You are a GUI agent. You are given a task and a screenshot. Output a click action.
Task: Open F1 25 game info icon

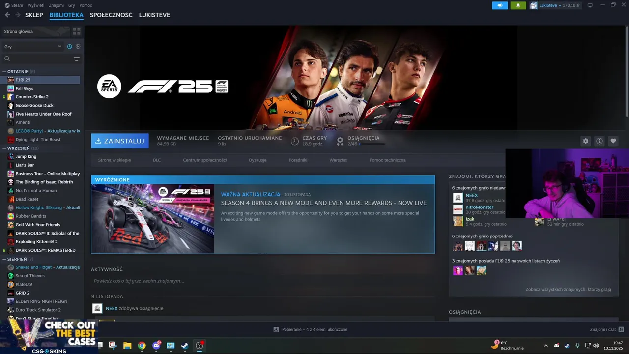(599, 141)
